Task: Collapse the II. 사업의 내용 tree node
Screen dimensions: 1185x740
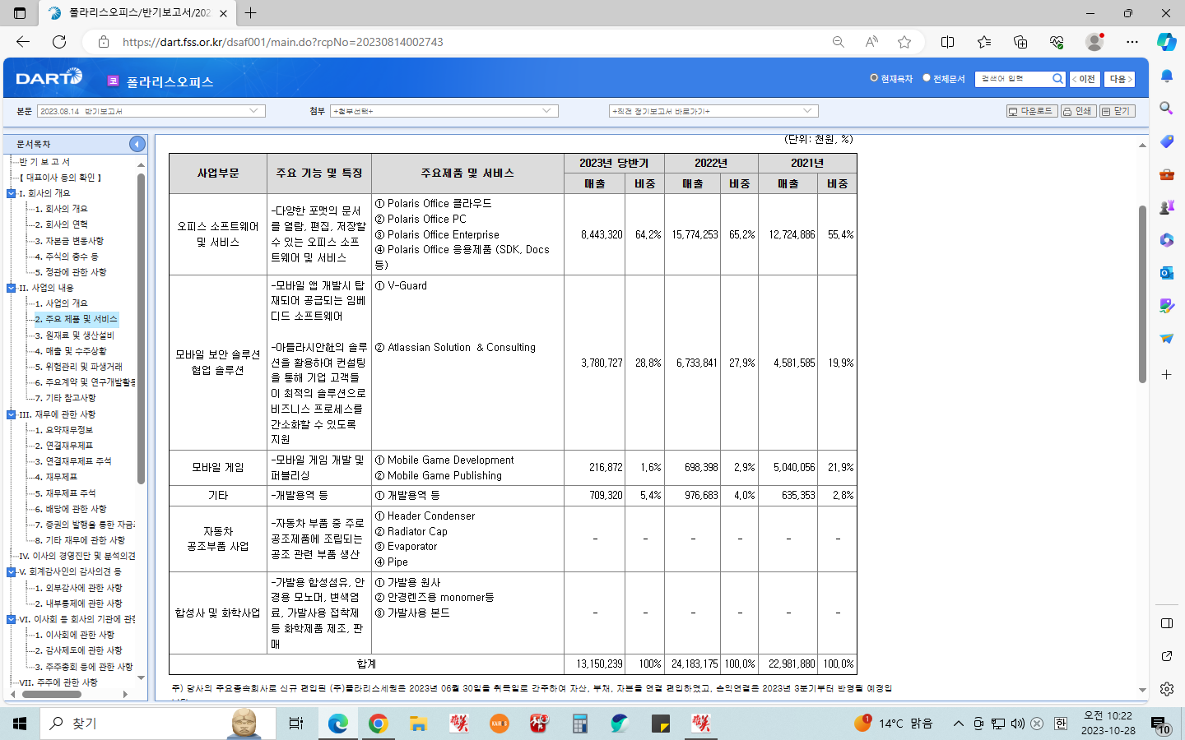Action: (x=11, y=288)
